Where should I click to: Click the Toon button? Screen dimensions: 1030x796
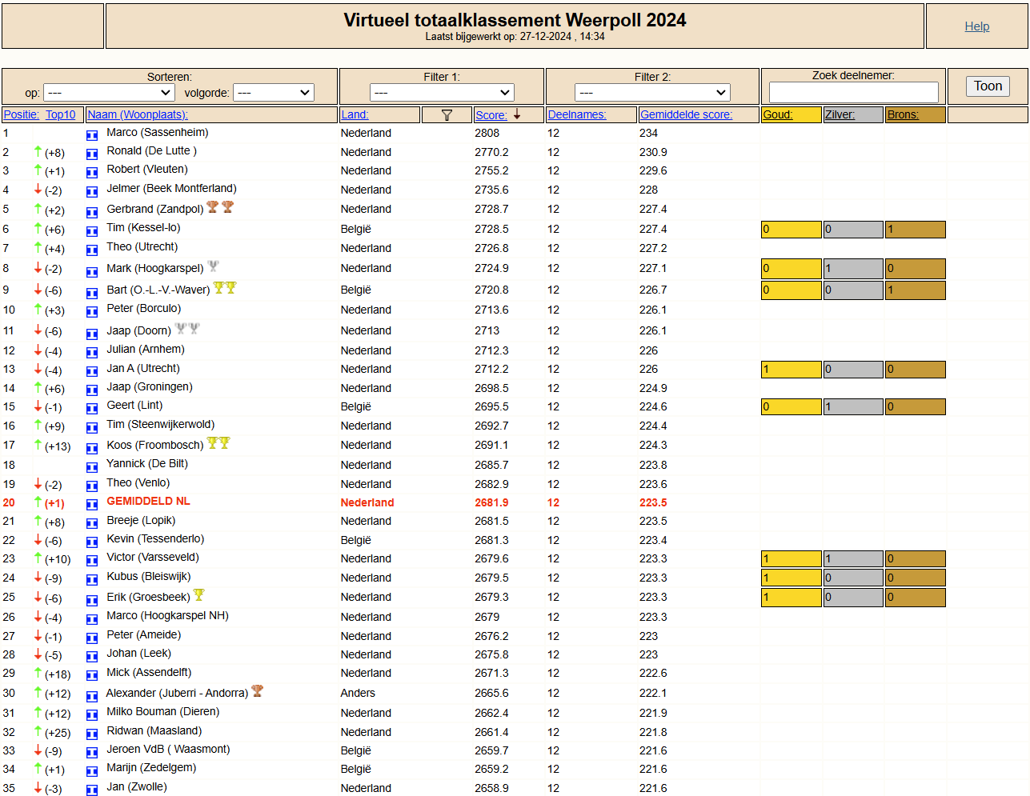[988, 86]
